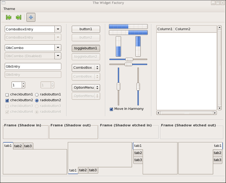Click the lower horizontal slider handle
The height and width of the screenshot is (183, 226).
128,64
